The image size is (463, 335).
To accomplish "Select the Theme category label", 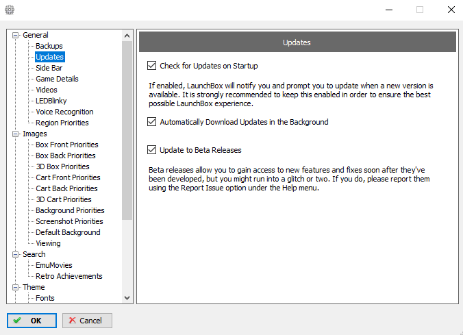I will pos(34,287).
